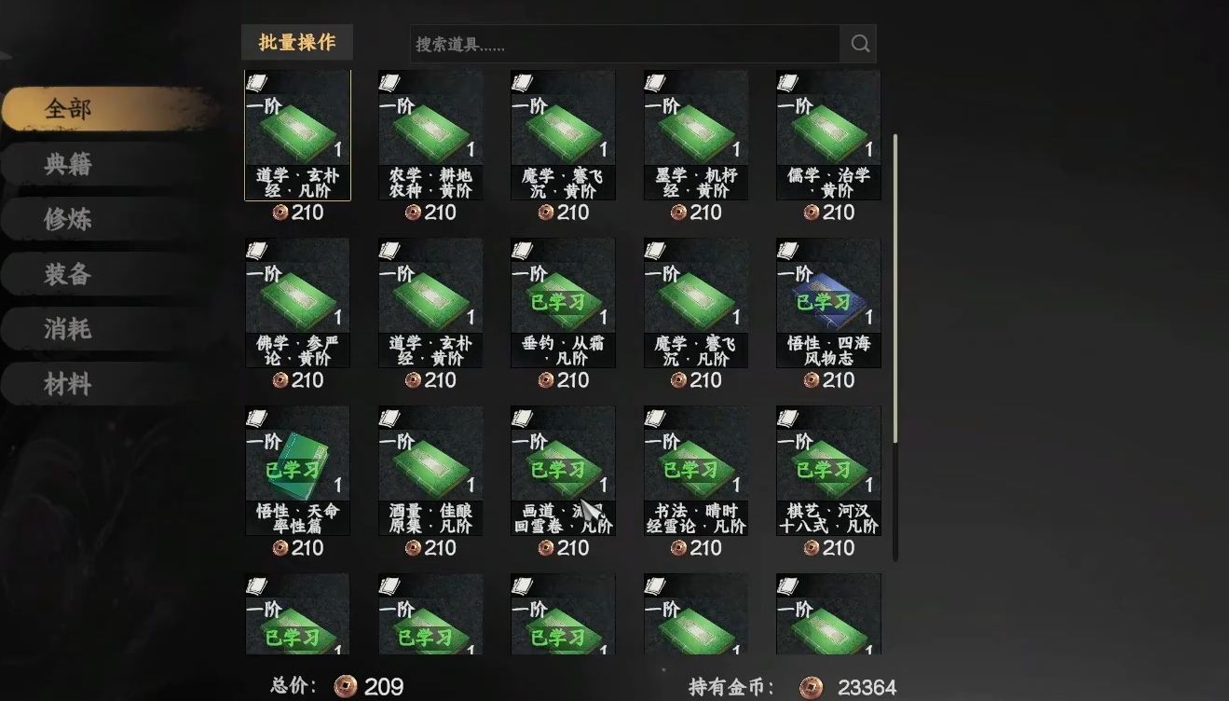Switch to the 修炼 category tab

click(68, 219)
